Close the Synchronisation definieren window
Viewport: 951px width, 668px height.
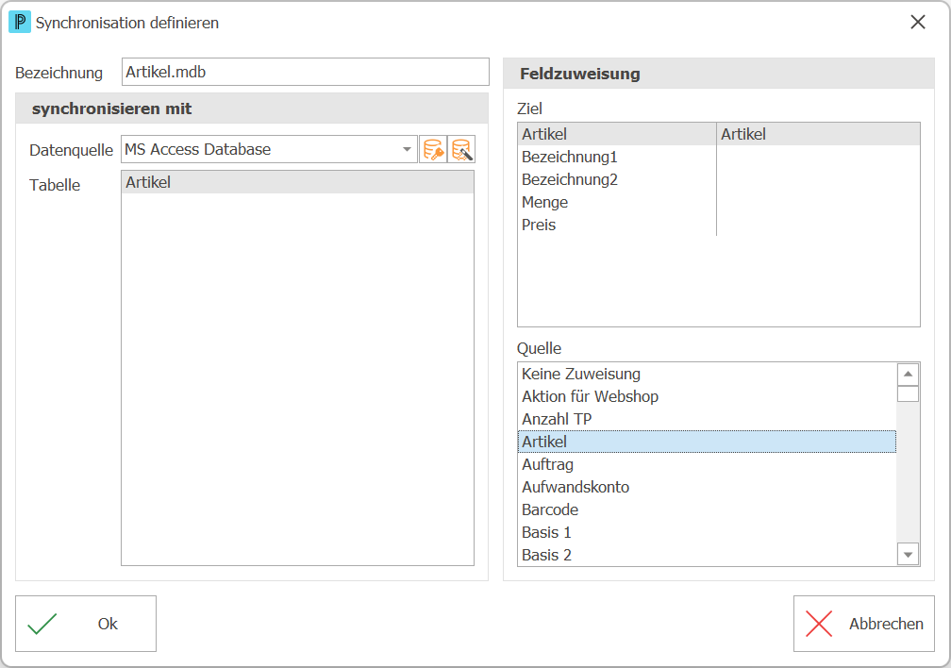pos(918,23)
